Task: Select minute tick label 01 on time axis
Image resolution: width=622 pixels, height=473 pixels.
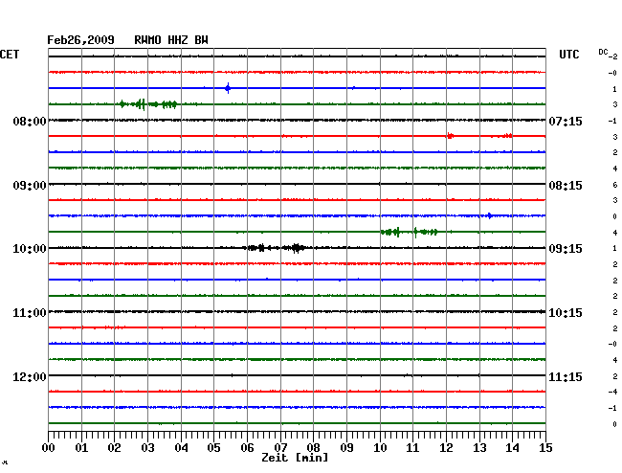Action: pyautogui.click(x=81, y=448)
